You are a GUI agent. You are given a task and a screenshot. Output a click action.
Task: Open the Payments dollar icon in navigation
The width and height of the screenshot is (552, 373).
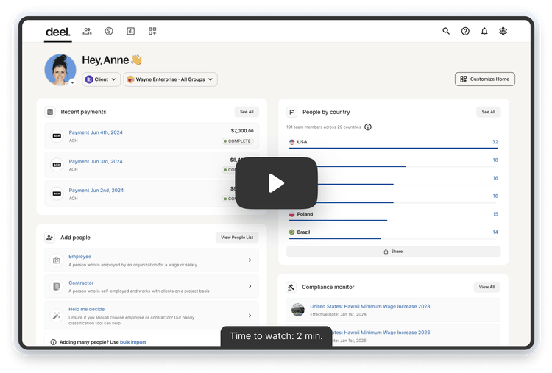109,32
